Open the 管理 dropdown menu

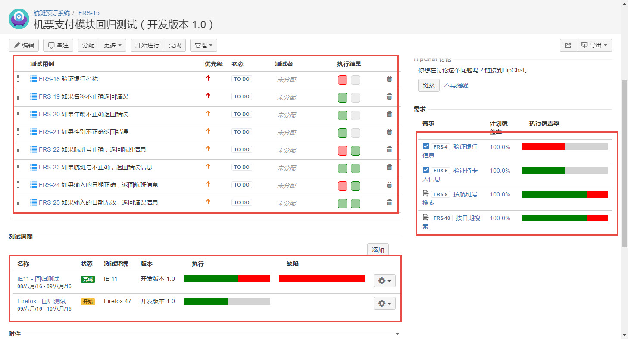pyautogui.click(x=203, y=45)
